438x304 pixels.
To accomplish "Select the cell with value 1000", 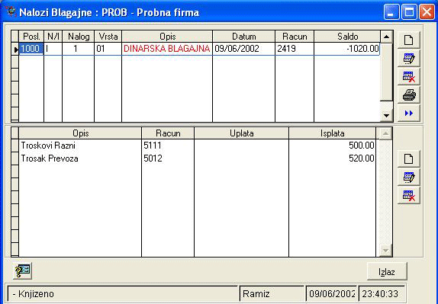I will (31, 49).
